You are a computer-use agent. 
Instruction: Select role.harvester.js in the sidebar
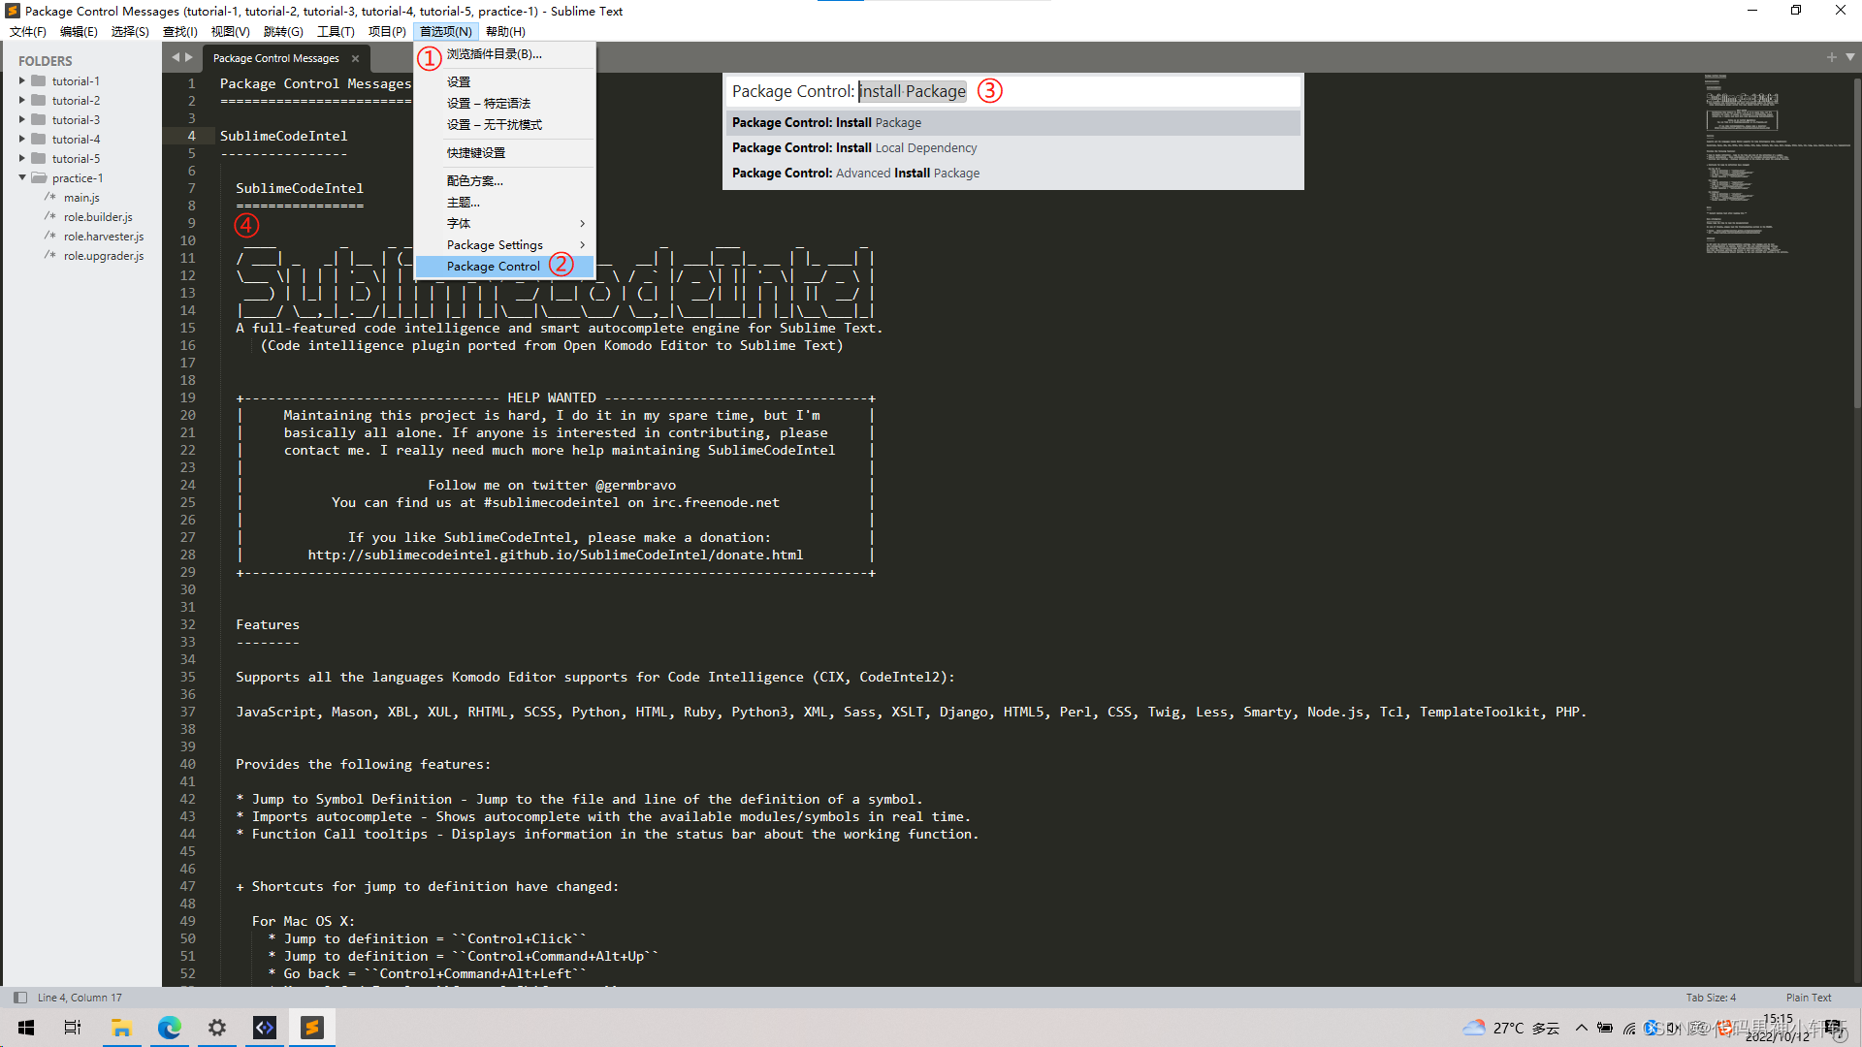(104, 236)
